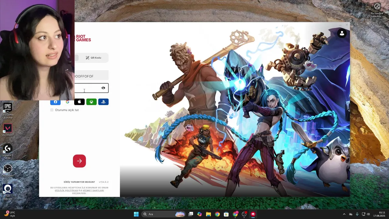Click the red arrow login button
389x219 pixels.
(x=79, y=161)
